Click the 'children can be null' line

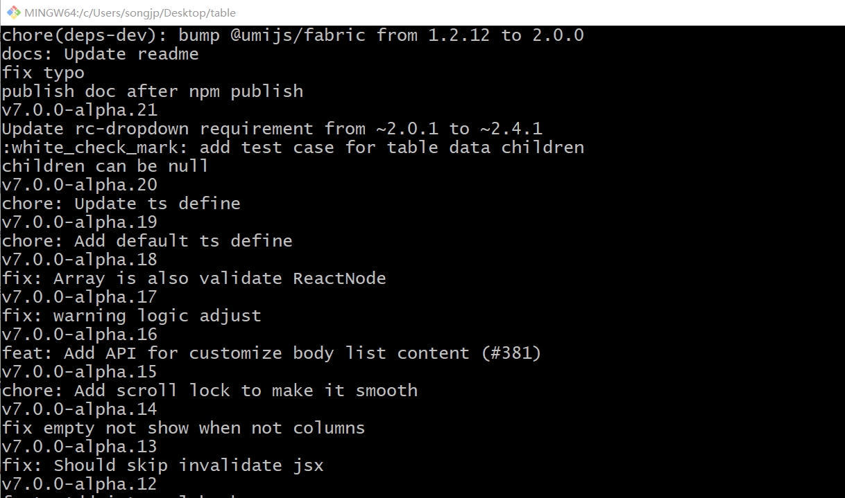tap(105, 166)
